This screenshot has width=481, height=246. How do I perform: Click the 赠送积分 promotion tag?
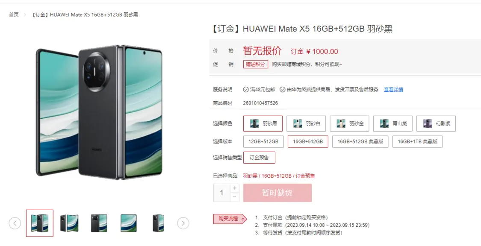coord(256,64)
